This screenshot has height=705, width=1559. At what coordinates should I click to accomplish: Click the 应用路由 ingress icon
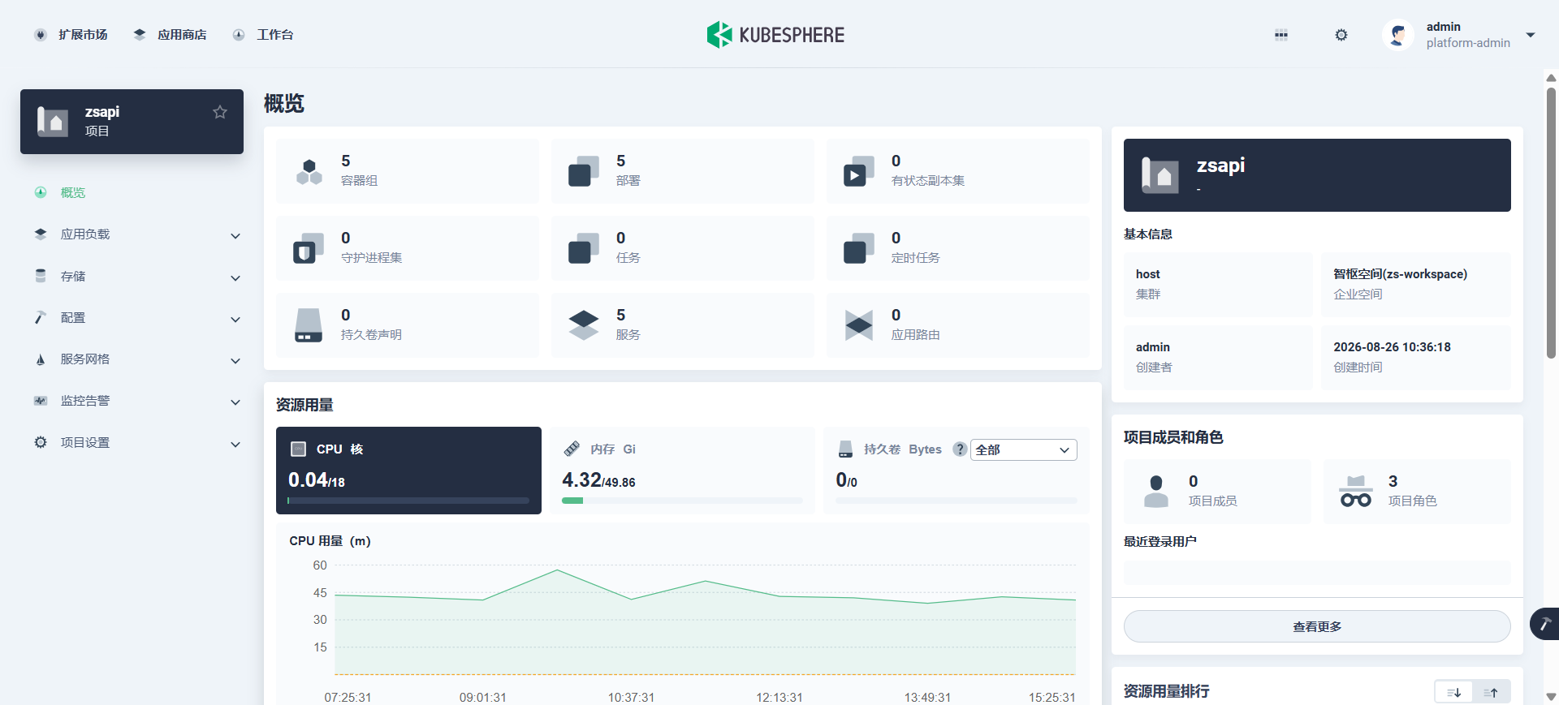tap(859, 325)
